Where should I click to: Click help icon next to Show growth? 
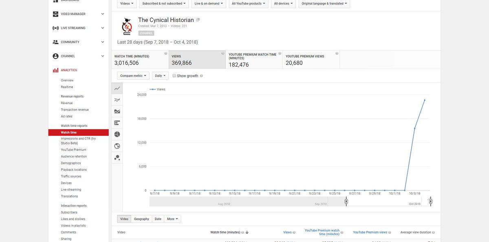click(201, 76)
